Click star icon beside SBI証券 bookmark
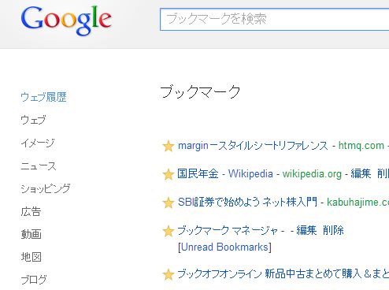389x290 pixels. click(x=169, y=203)
